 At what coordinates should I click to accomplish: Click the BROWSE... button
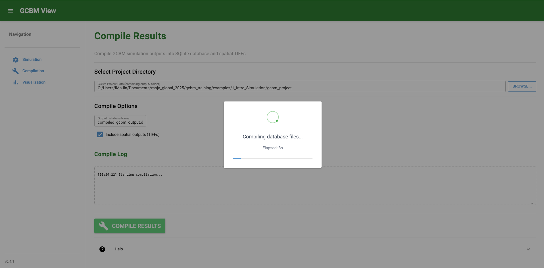click(522, 86)
